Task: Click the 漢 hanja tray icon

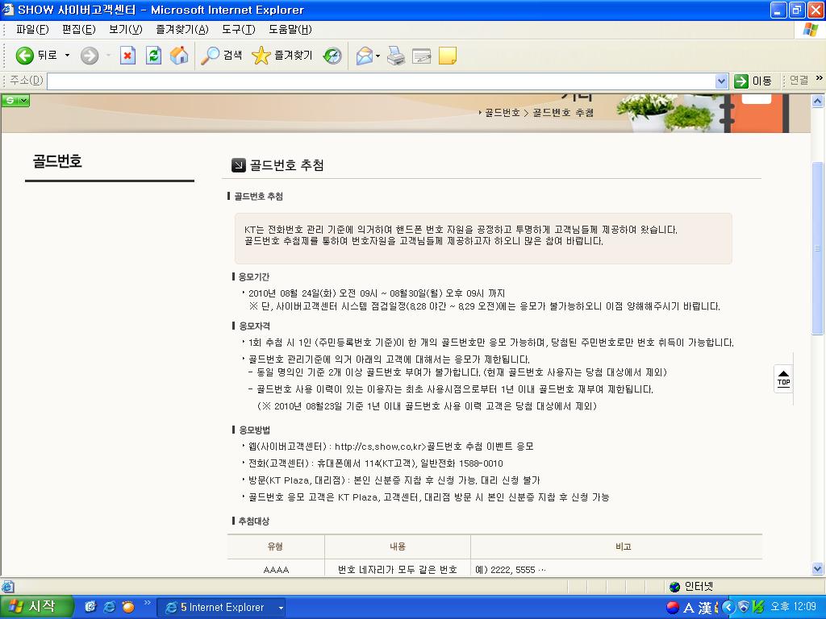Action: (705, 608)
